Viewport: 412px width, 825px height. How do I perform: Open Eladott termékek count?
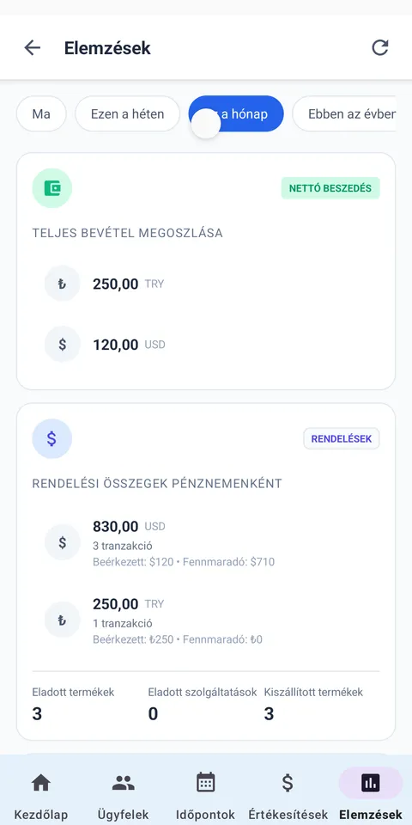[x=73, y=704]
